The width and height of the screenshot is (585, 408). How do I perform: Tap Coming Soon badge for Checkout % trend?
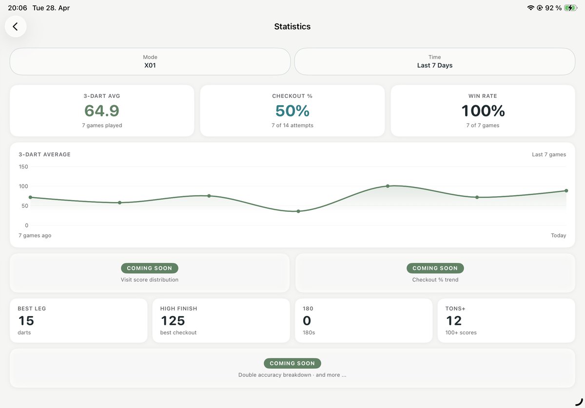(435, 268)
